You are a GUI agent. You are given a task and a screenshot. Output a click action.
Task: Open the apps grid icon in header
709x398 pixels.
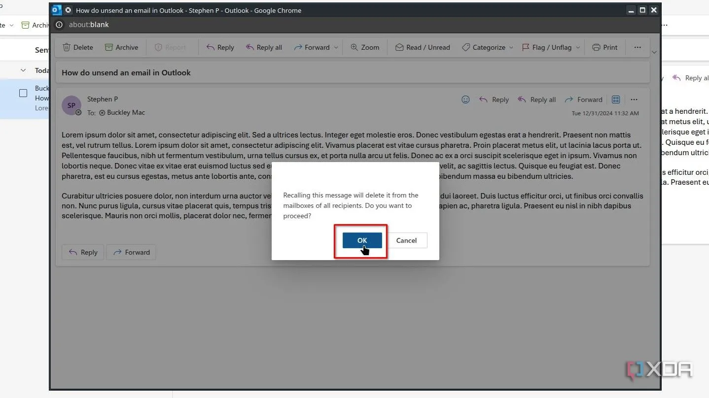[x=615, y=99]
